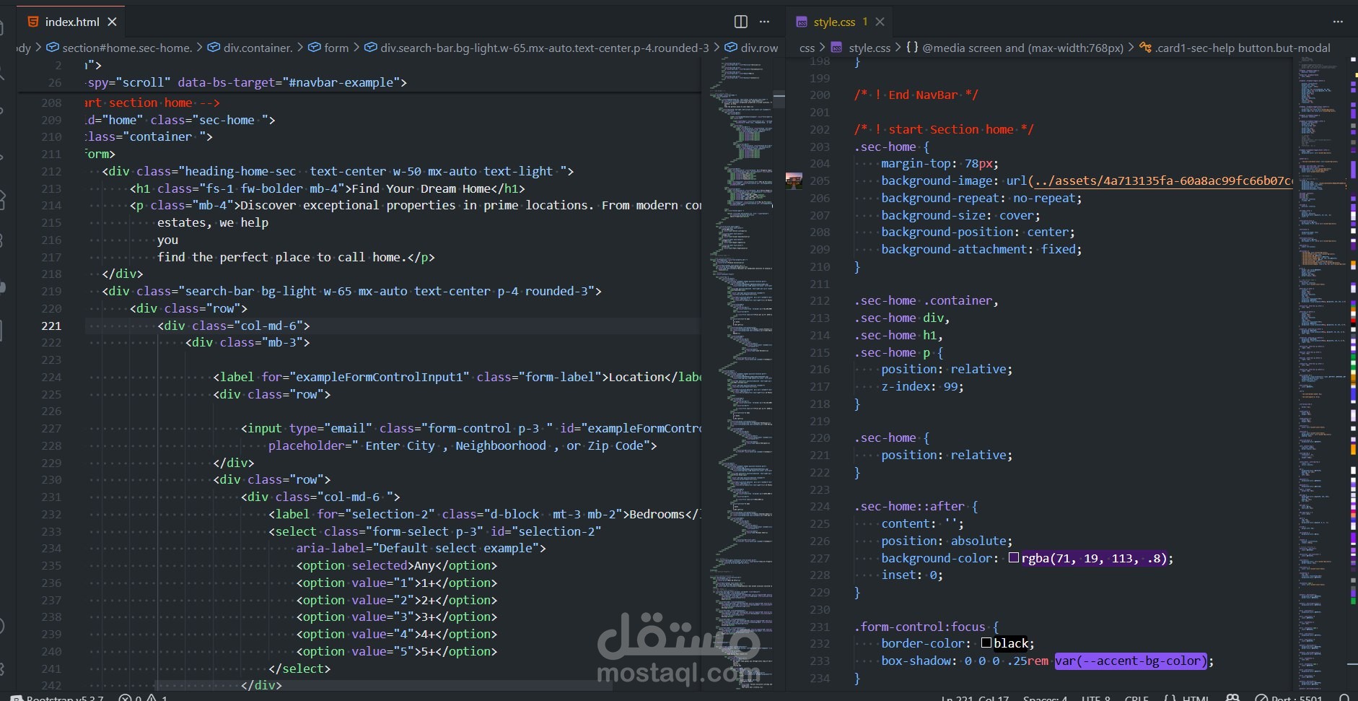Open more actions menu for index.html editor group
This screenshot has height=701, width=1358.
coord(764,22)
